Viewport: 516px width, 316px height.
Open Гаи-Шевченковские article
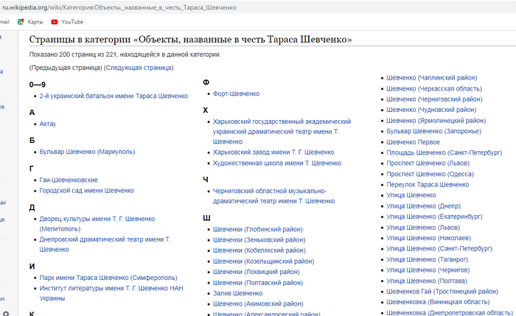tap(69, 180)
